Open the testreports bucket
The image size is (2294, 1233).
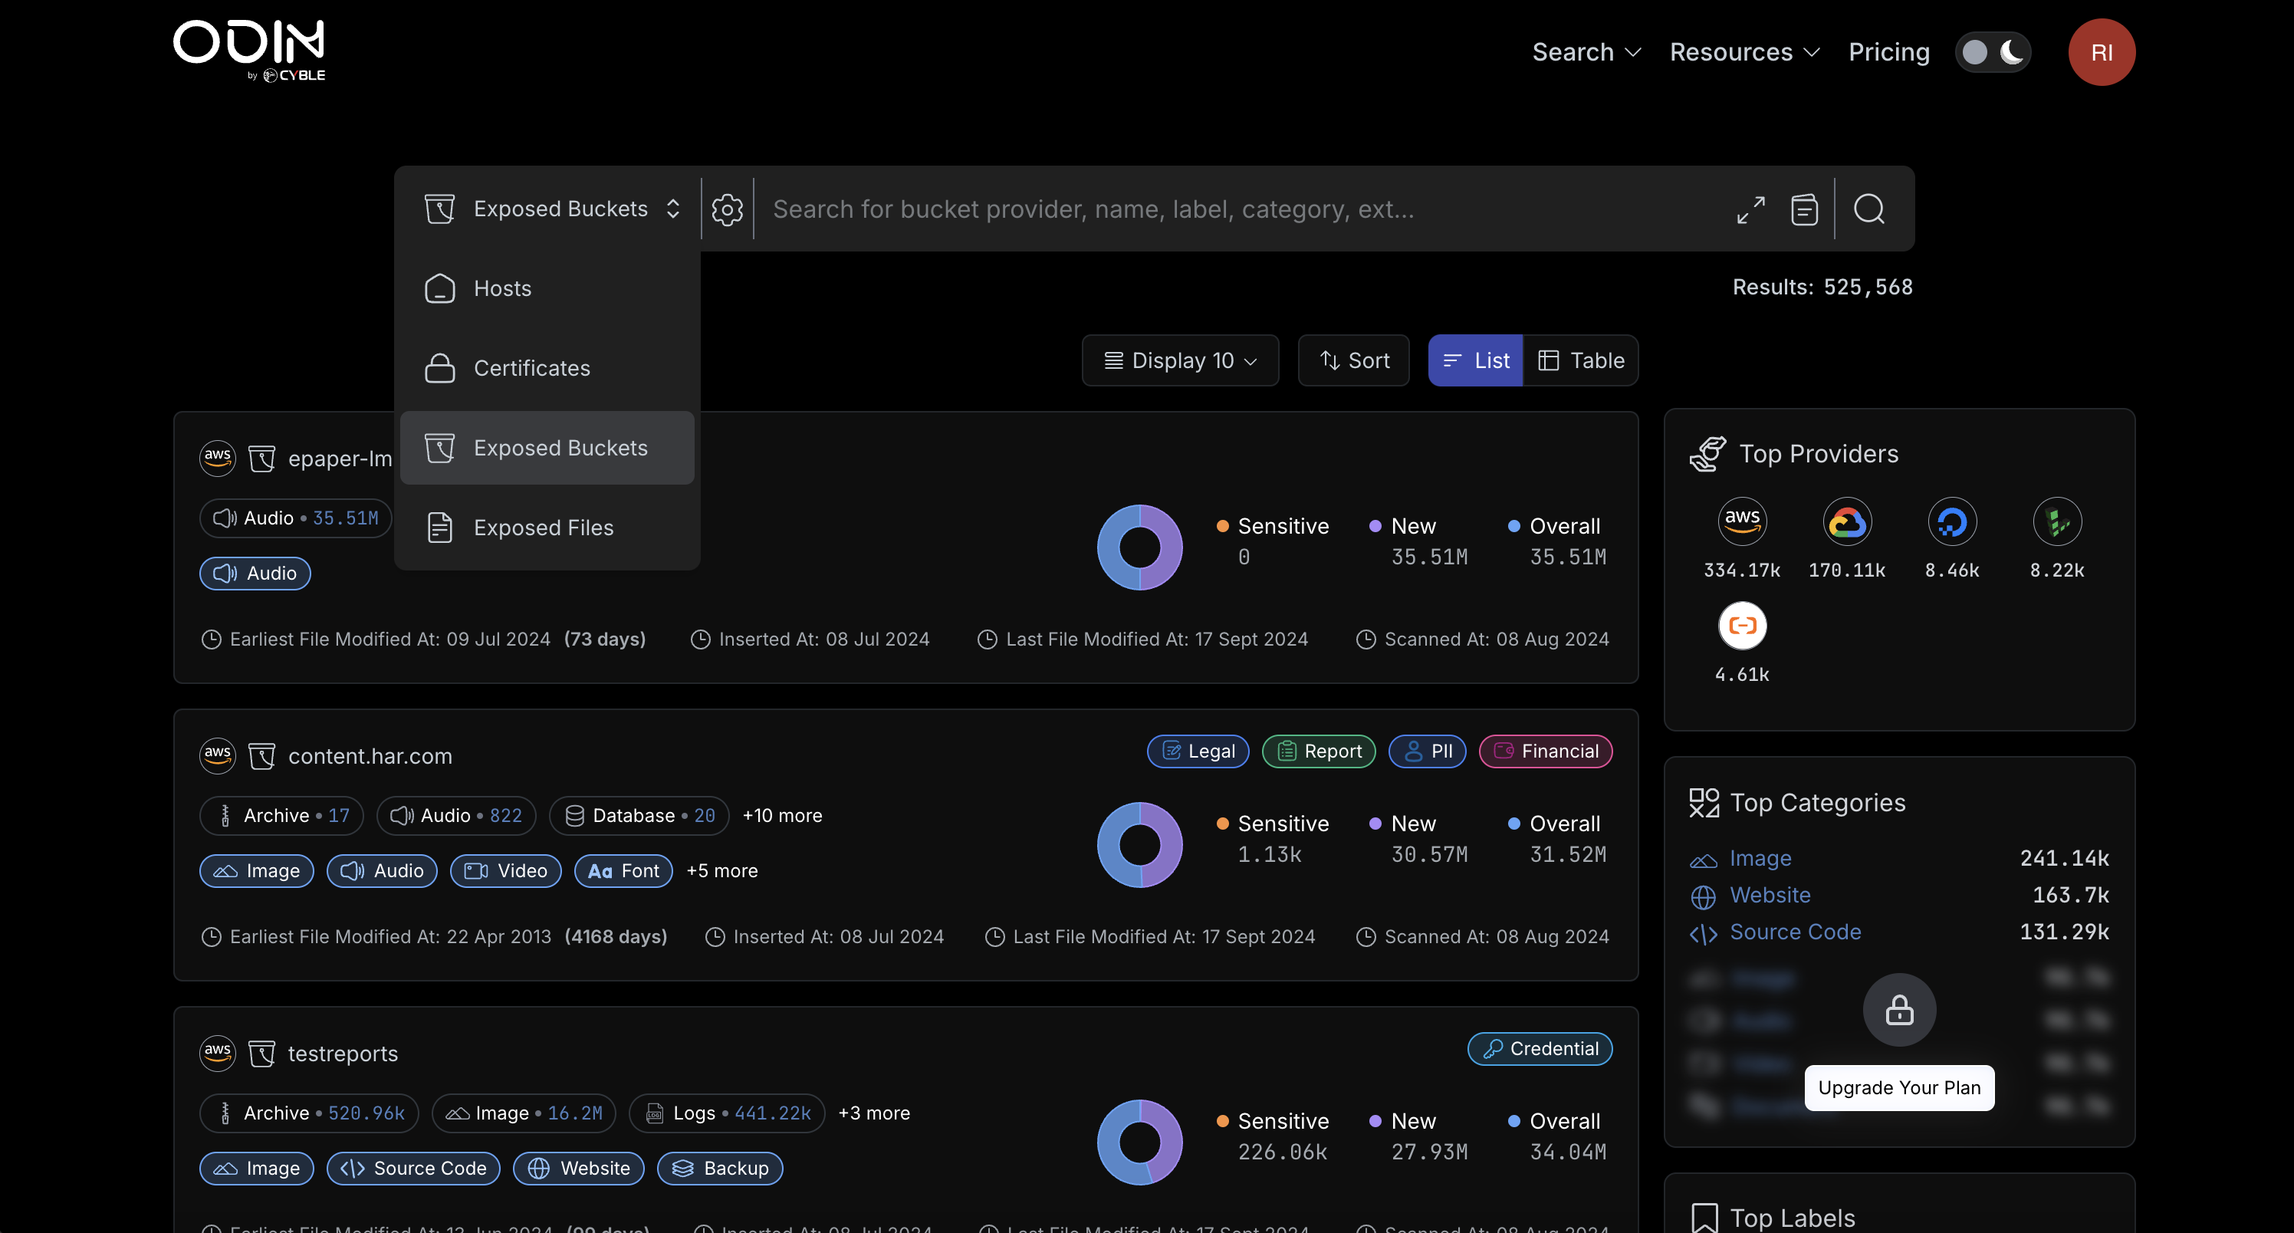pyautogui.click(x=343, y=1053)
